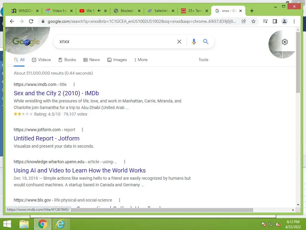Click the Google logo
The image size is (306, 230).
pyautogui.click(x=26, y=41)
